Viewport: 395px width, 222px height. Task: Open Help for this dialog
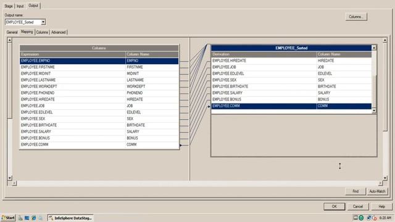[x=381, y=207]
